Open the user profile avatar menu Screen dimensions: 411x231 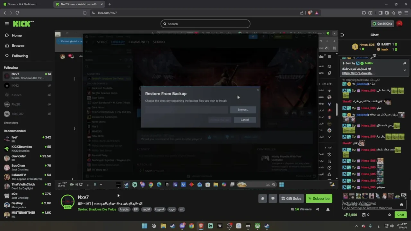[x=399, y=24]
